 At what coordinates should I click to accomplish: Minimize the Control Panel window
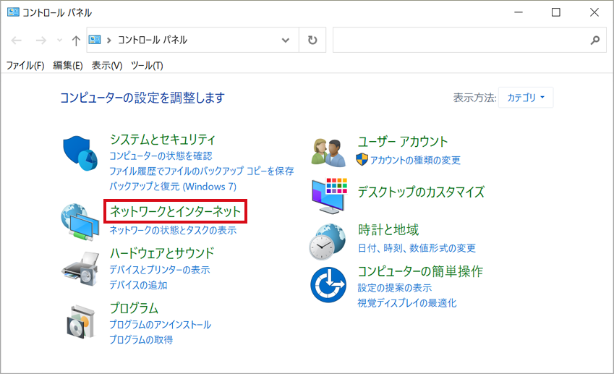(x=519, y=12)
